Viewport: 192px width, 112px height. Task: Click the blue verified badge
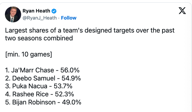(54, 11)
